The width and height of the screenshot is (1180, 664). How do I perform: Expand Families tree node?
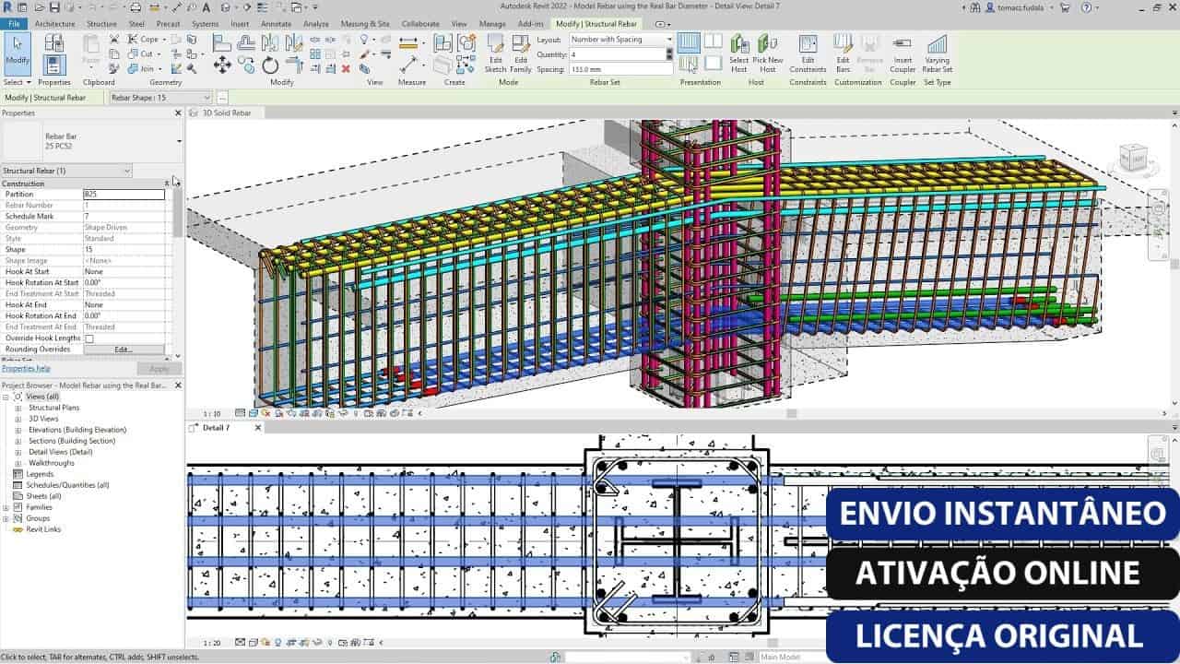click(x=6, y=507)
